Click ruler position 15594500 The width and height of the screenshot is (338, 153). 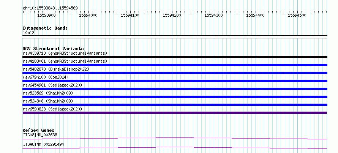tap(297, 15)
